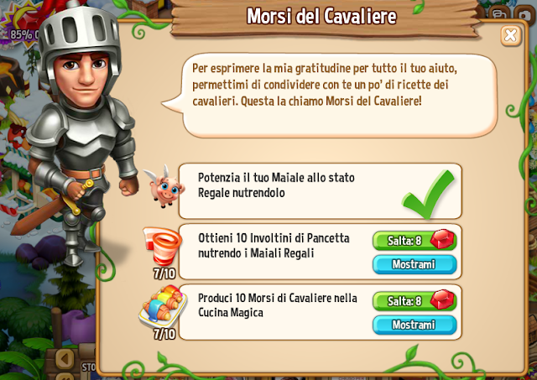
Task: Click the knight character portrait
Action: (81, 135)
